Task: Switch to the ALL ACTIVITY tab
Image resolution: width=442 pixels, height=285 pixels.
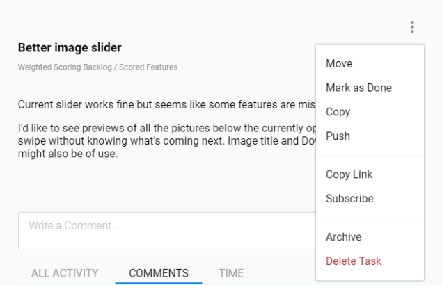Action: click(65, 273)
